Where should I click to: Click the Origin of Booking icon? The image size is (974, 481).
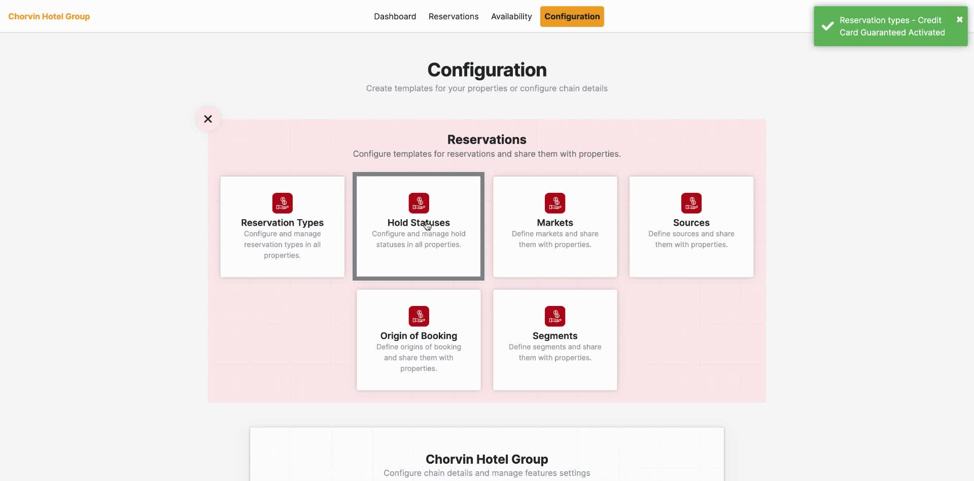419,316
